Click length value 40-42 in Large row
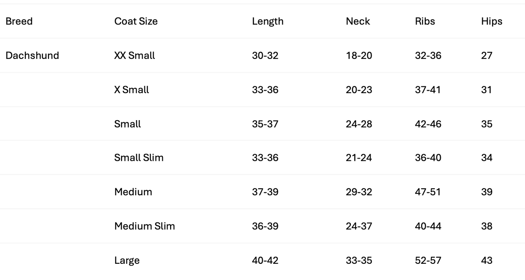This screenshot has width=525, height=280. coord(265,260)
